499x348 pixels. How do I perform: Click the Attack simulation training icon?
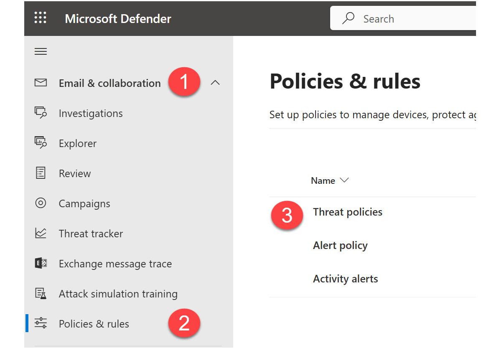coord(41,293)
